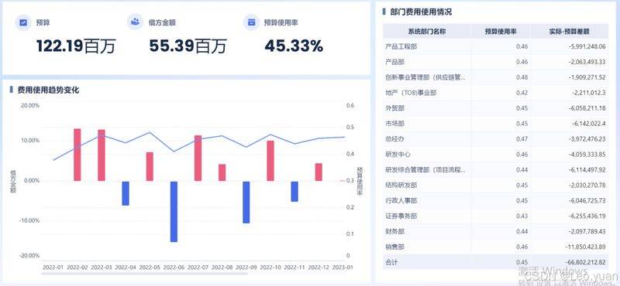Click the -1,909,271.52 difference value

click(587, 77)
